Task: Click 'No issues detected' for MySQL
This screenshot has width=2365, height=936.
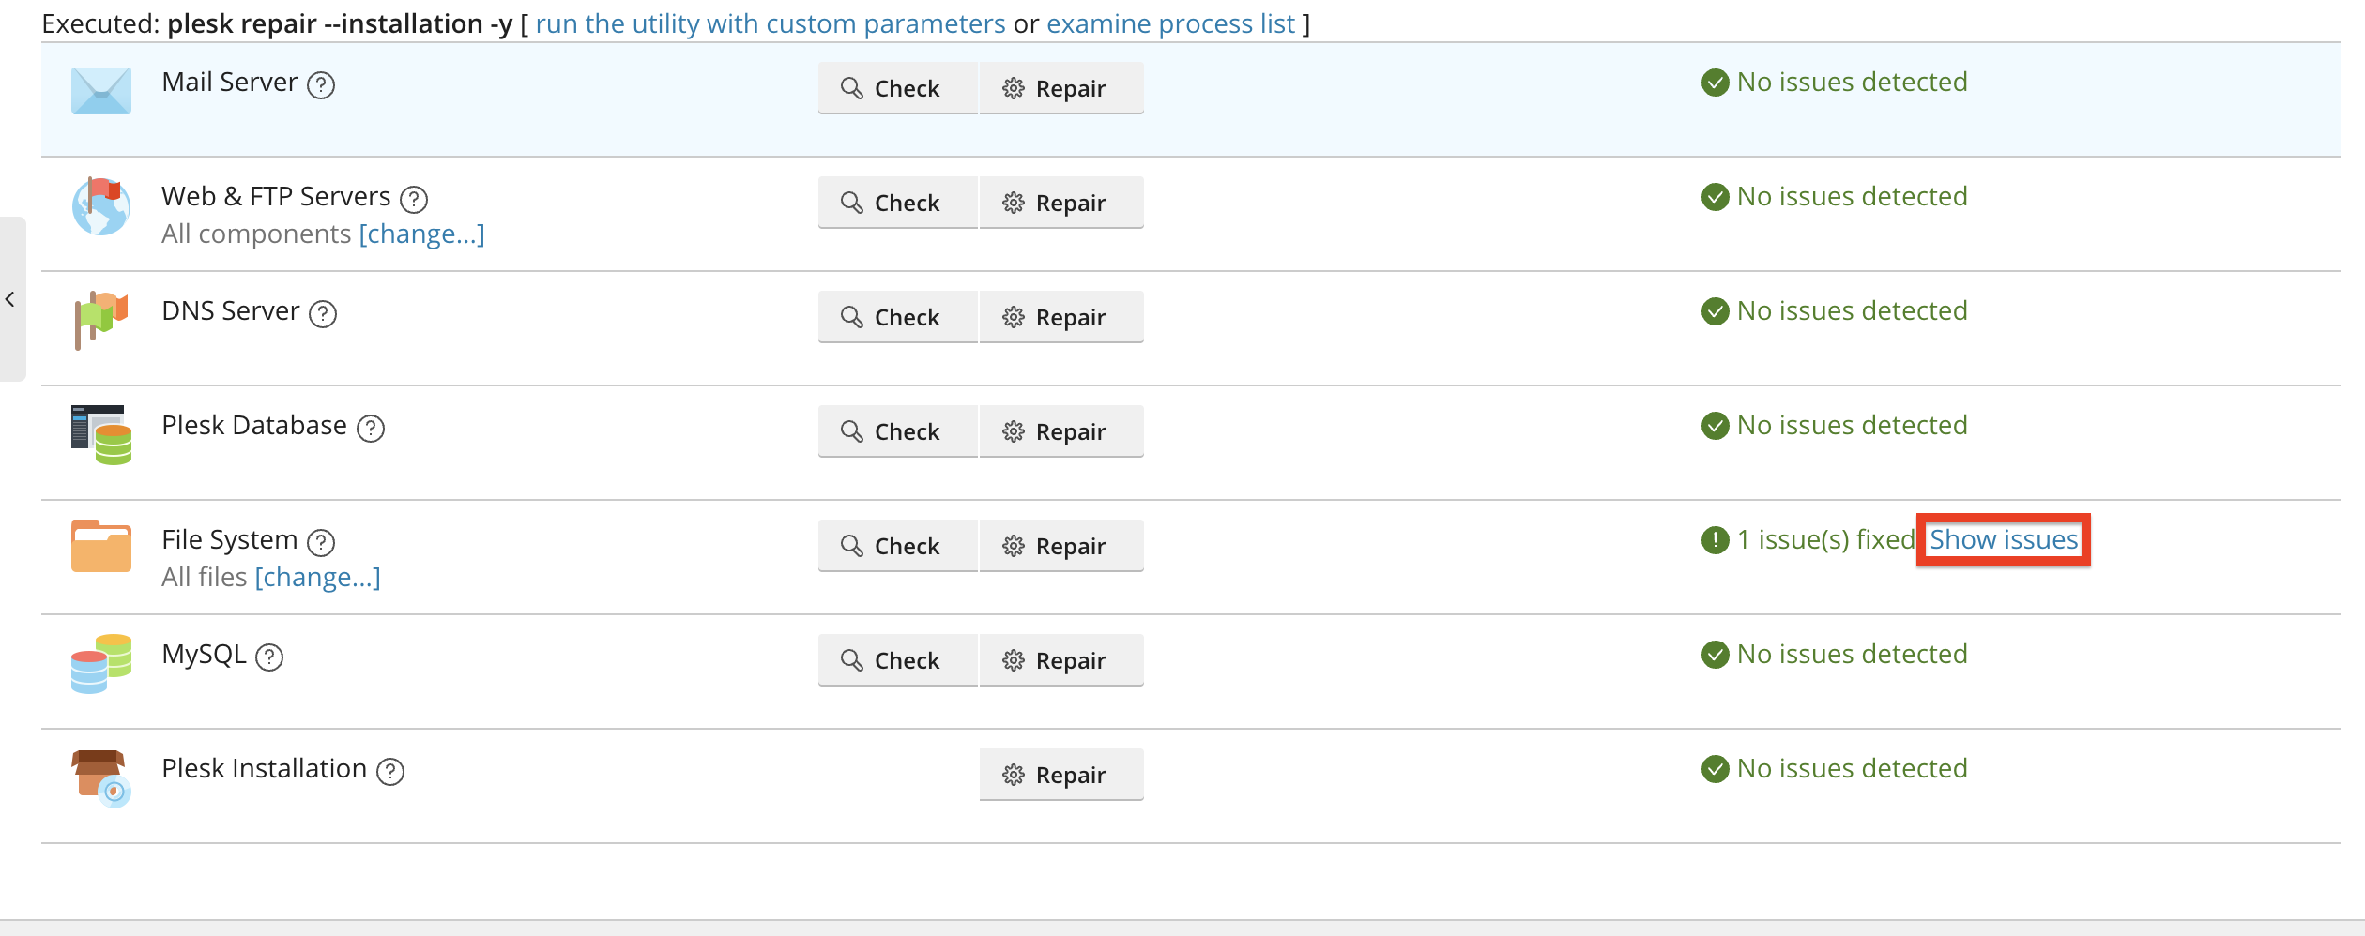Action: (1852, 654)
